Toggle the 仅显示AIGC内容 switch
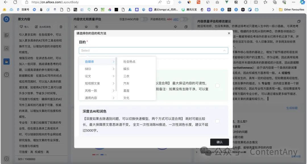 click(x=144, y=19)
